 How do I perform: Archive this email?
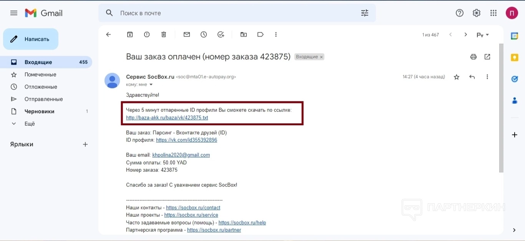coord(130,35)
